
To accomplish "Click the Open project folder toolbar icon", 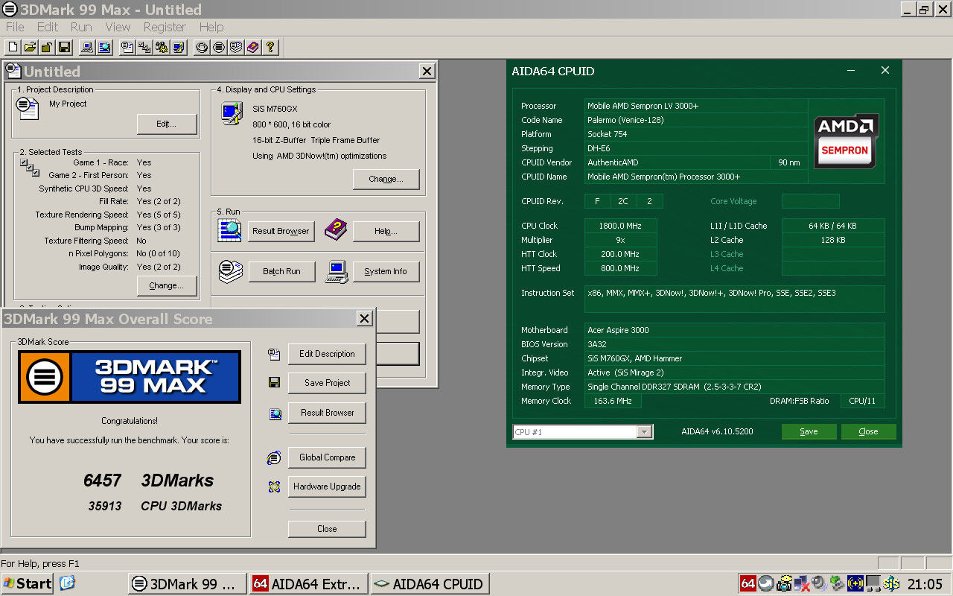I will pos(30,47).
